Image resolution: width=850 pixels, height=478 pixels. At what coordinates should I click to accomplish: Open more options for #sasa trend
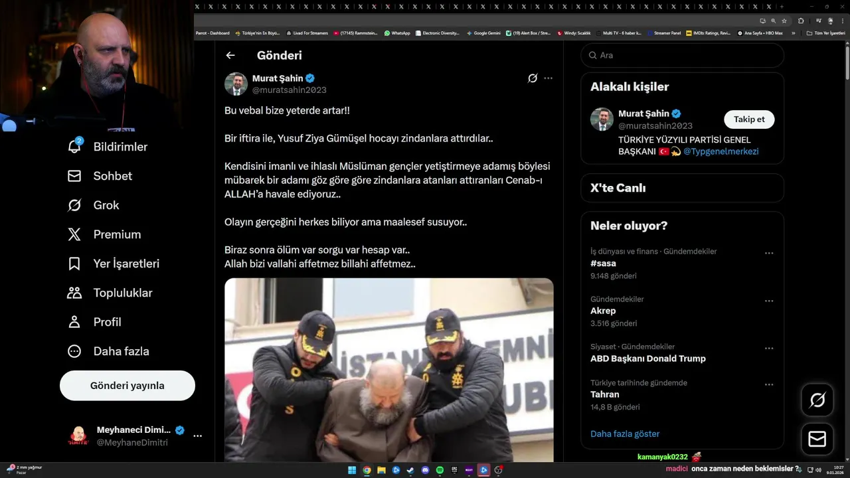769,253
